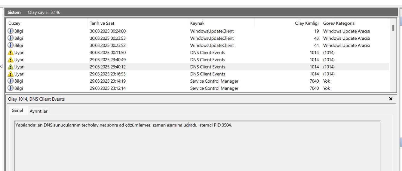
Task: Select date cell 29.03.2025 23:12:14
Action: (x=108, y=88)
